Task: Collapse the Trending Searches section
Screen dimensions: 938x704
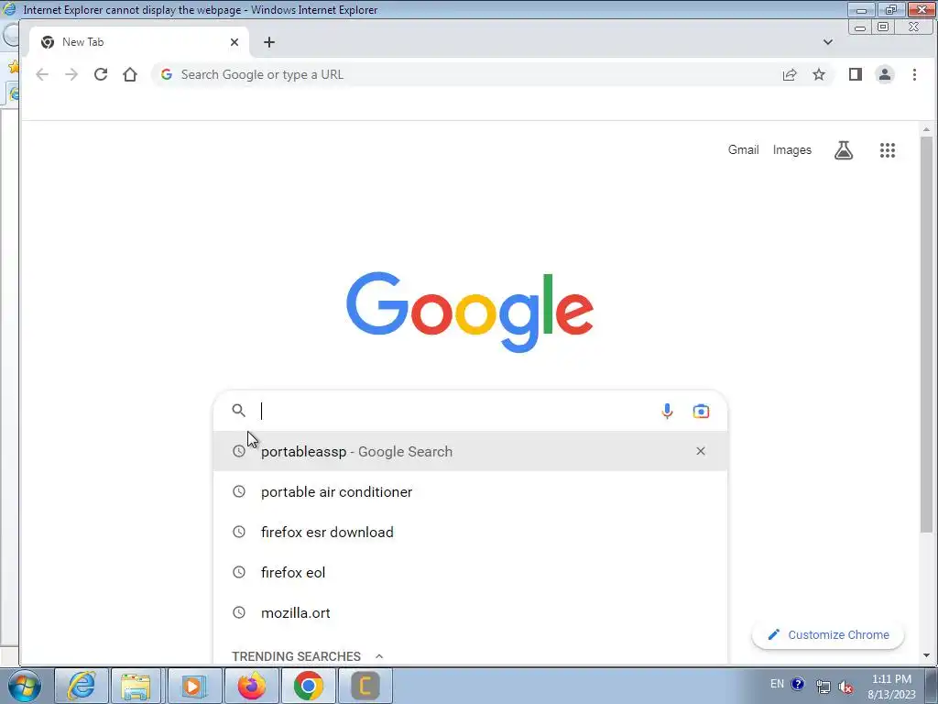Action: click(x=379, y=656)
